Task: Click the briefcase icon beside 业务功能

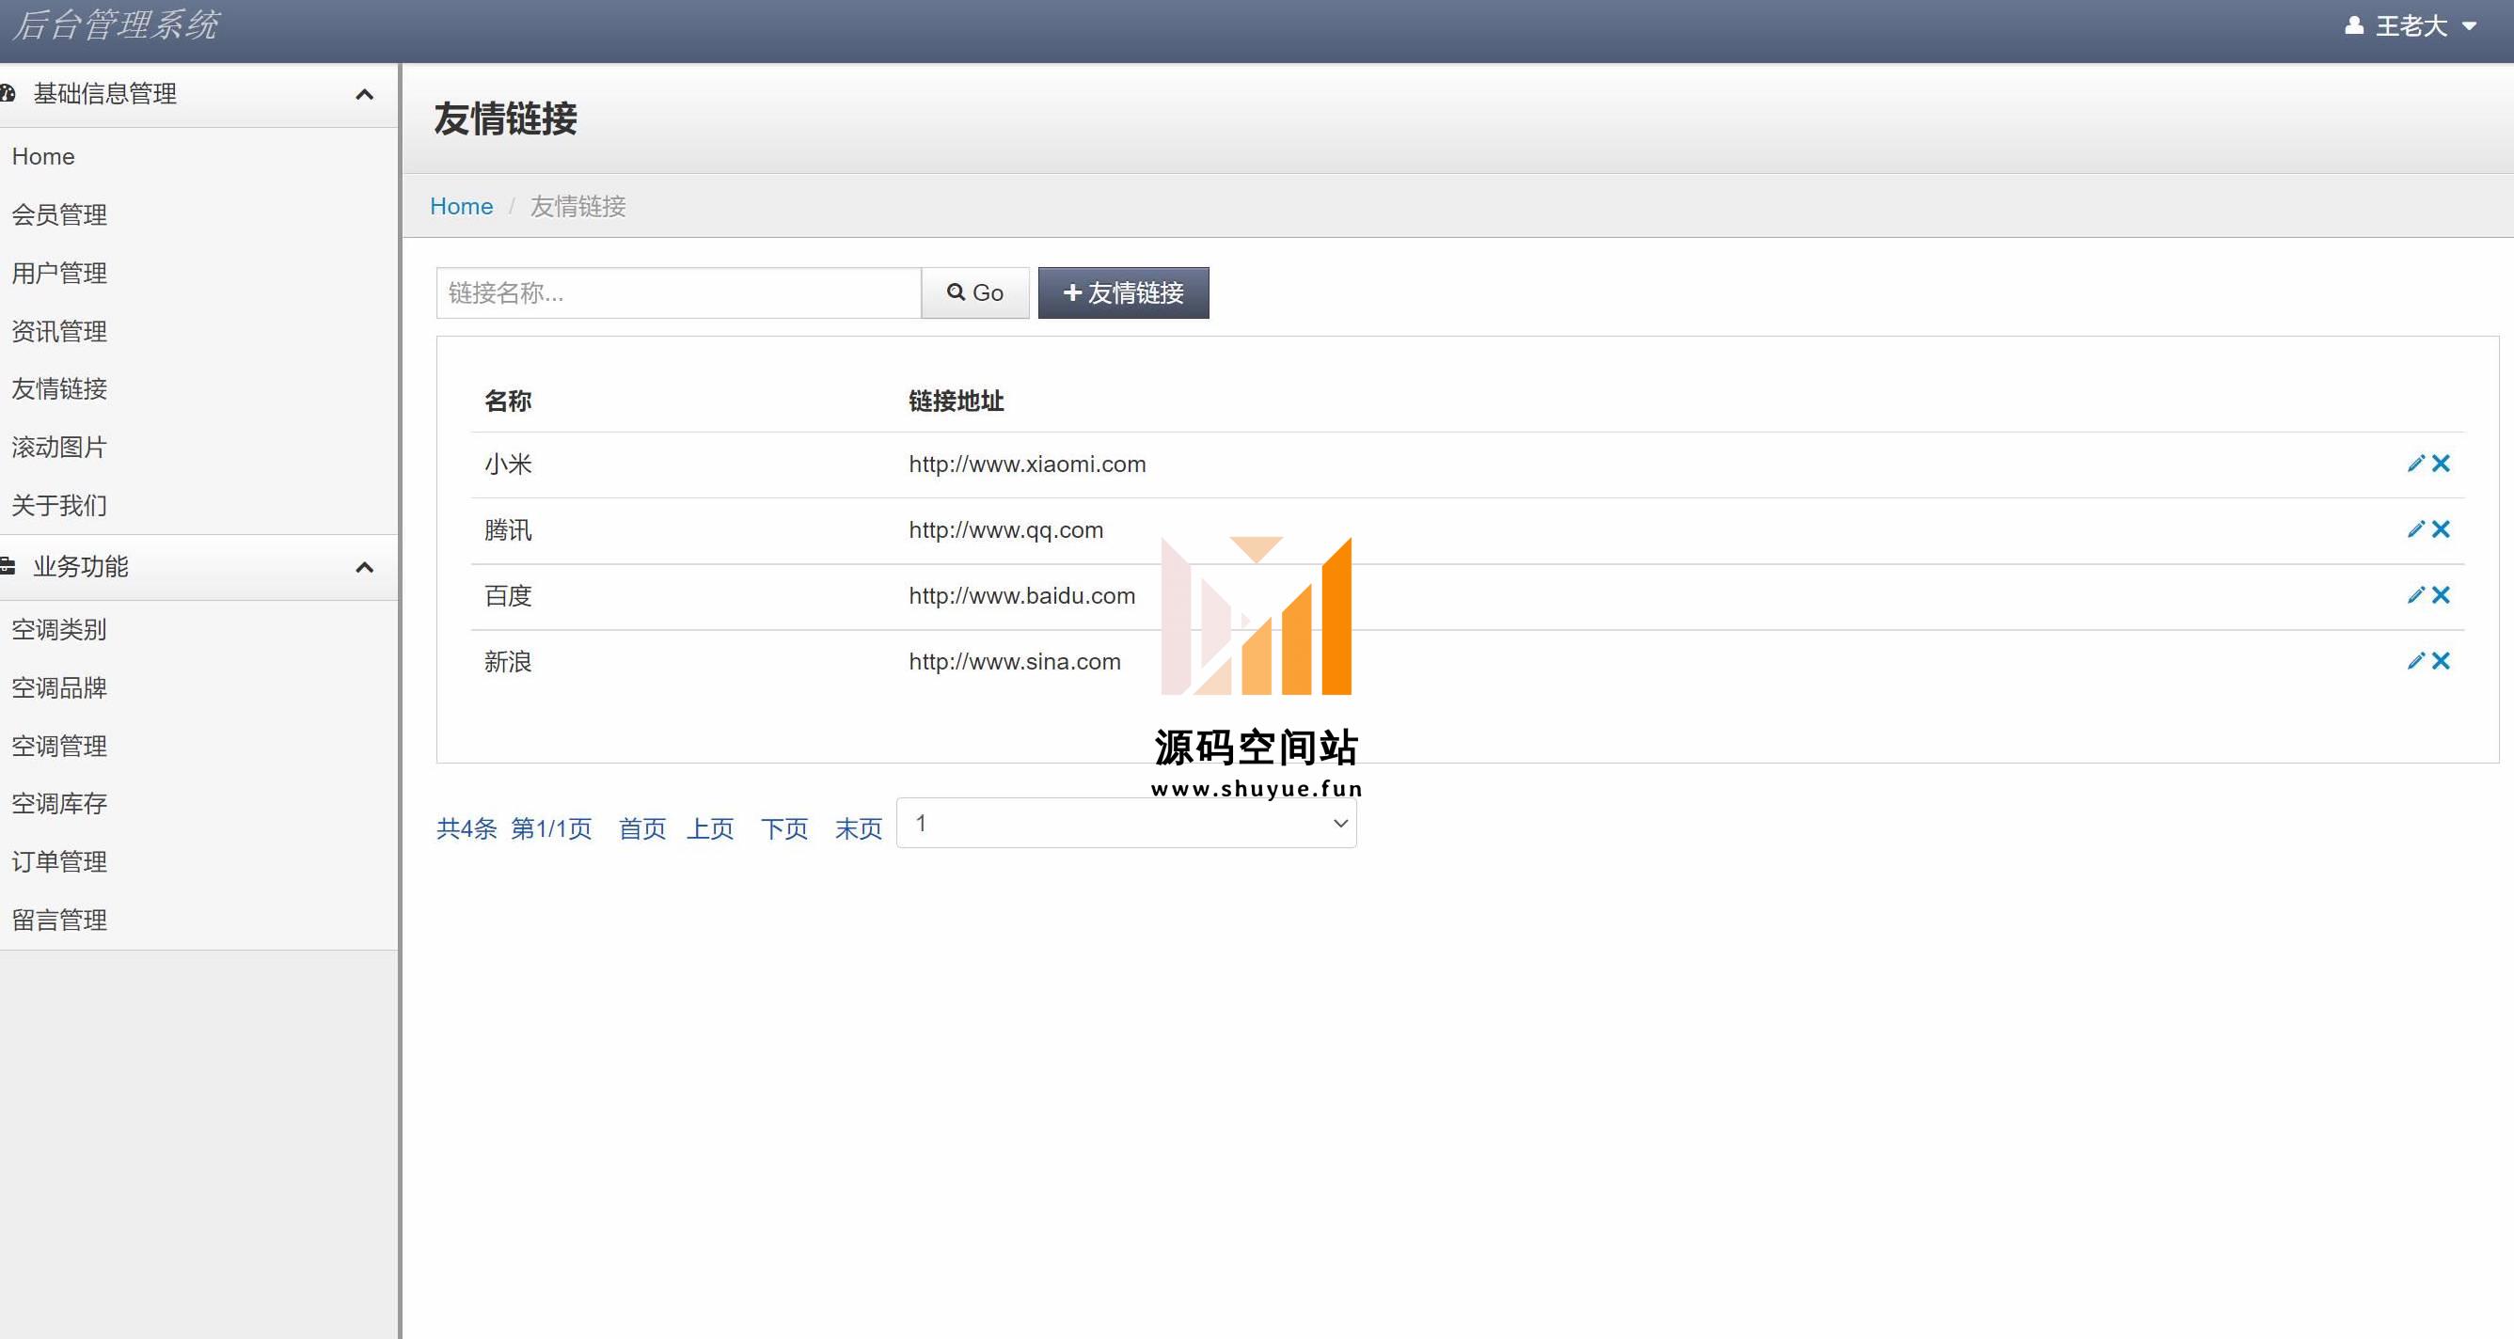Action: pyautogui.click(x=7, y=566)
